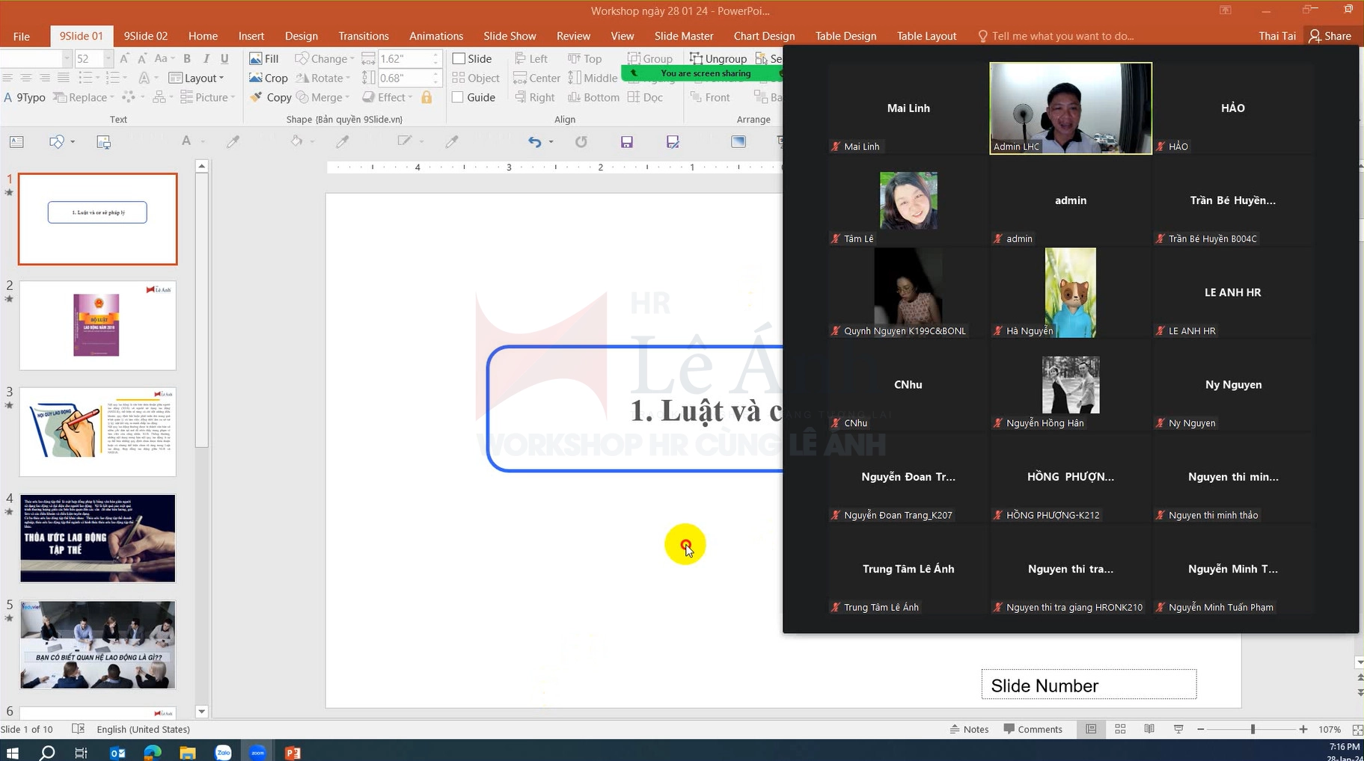Click the Save floppy disk icon
This screenshot has width=1364, height=761.
click(x=627, y=142)
